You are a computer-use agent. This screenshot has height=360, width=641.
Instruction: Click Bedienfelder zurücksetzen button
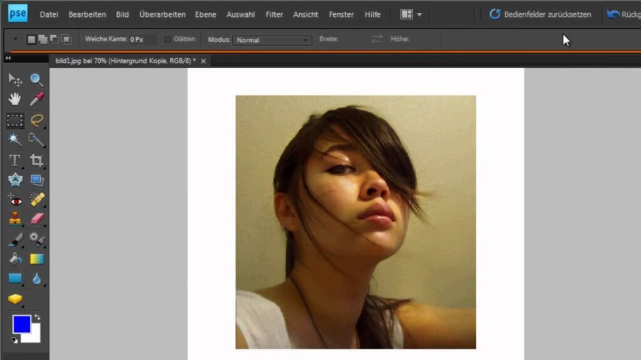tap(540, 14)
